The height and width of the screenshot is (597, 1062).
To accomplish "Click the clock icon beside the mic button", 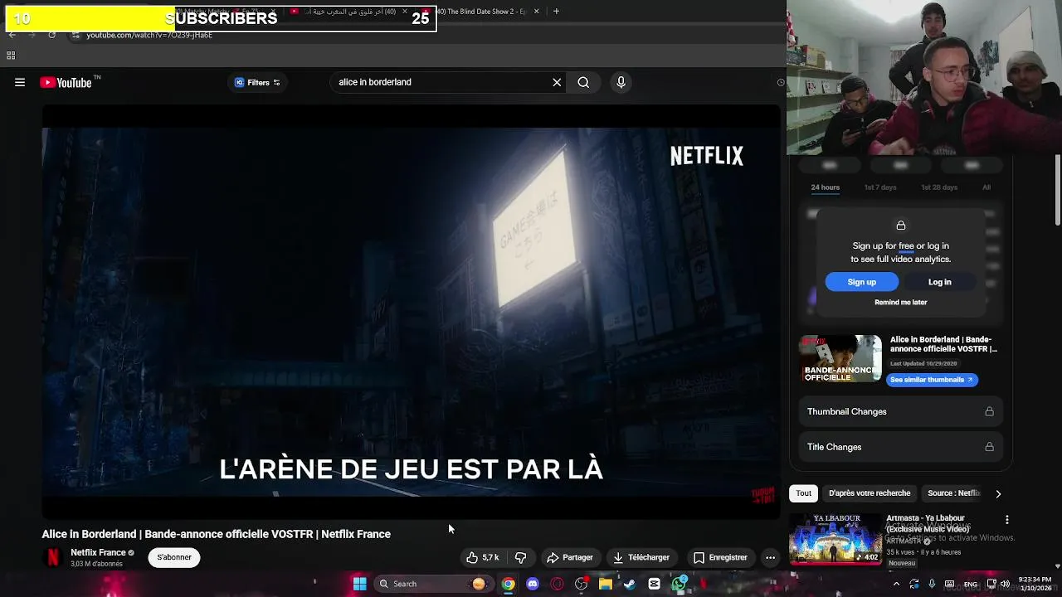I will coord(780,82).
